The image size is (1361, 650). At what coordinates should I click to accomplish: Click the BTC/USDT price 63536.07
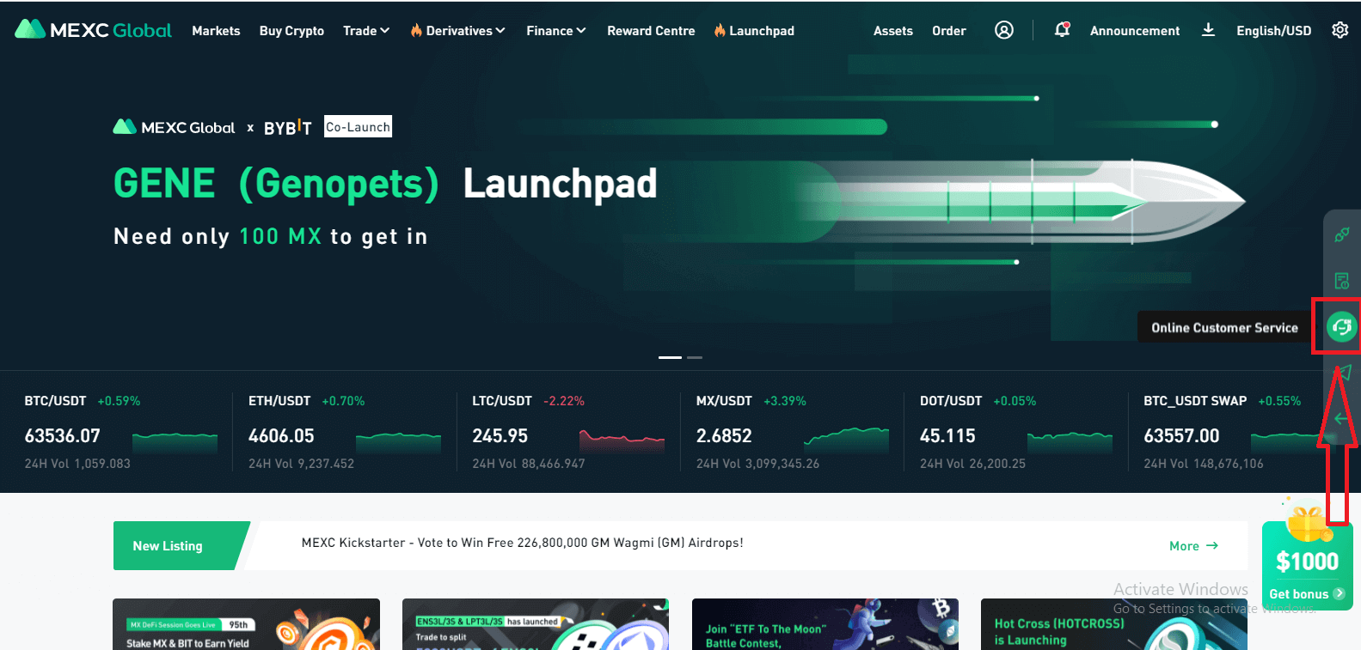coord(63,436)
